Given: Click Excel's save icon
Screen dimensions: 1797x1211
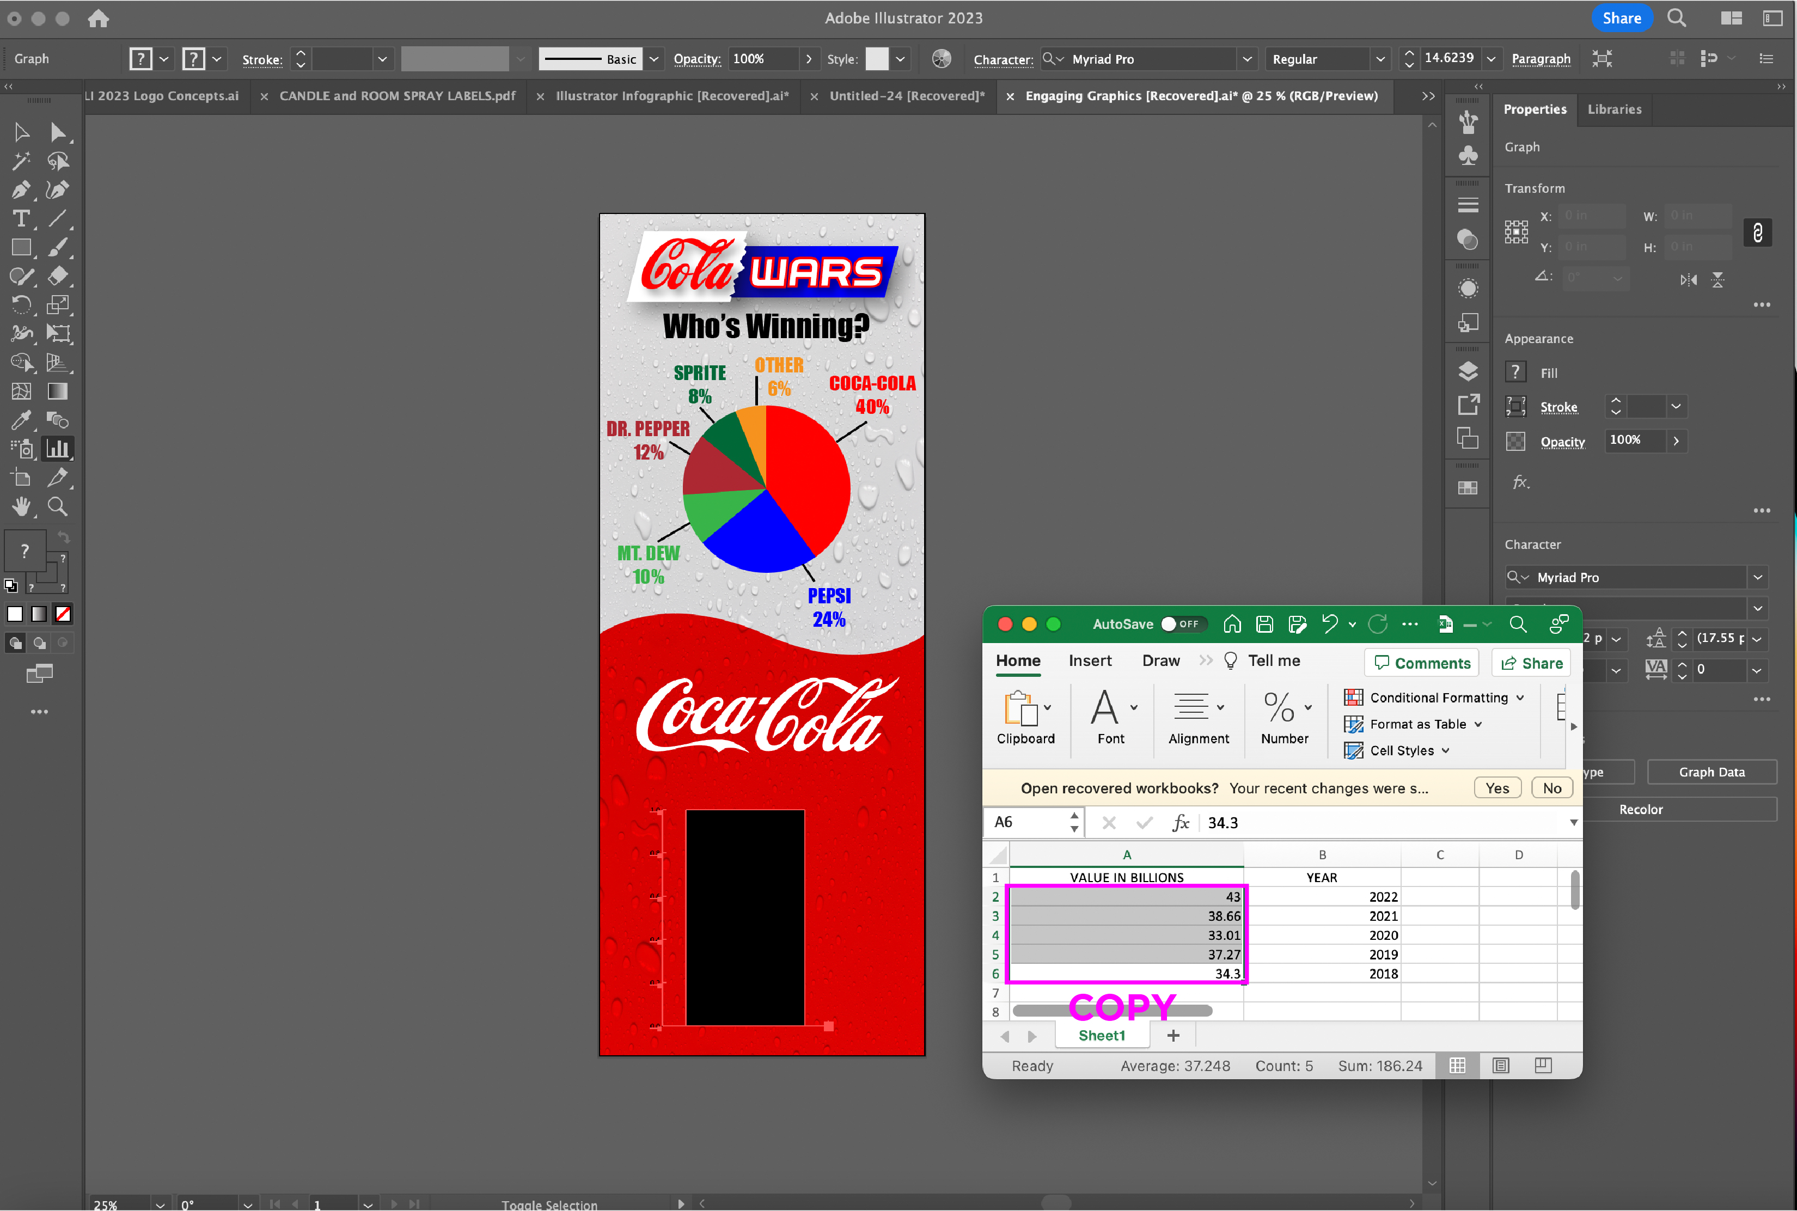Looking at the screenshot, I should tap(1264, 624).
